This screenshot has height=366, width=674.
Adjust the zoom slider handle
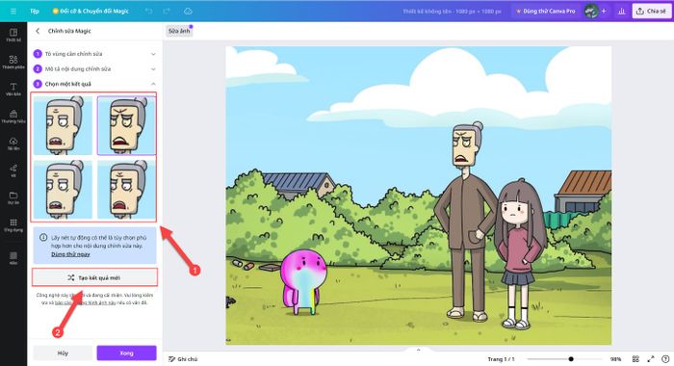(571, 358)
